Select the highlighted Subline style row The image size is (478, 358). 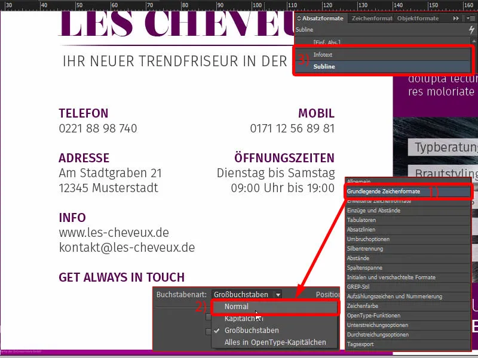click(x=382, y=66)
